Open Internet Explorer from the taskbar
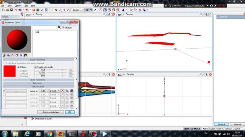Screen dimensions: 245x137 pyautogui.click(x=27, y=134)
